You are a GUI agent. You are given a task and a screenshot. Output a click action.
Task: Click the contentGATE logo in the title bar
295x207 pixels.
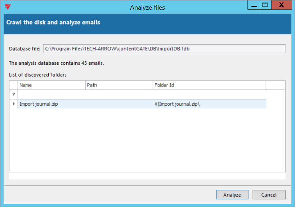[x=8, y=7]
